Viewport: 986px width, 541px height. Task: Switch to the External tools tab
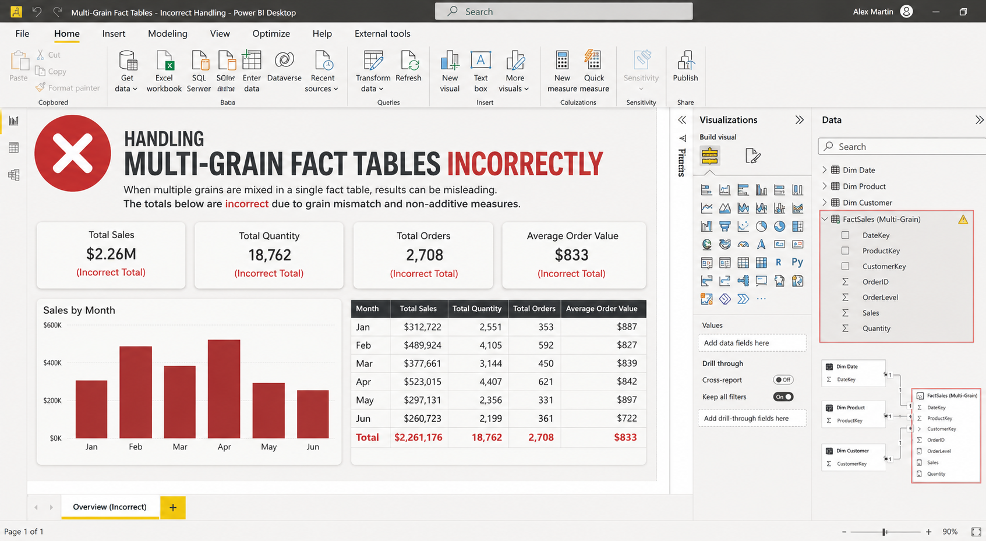point(382,34)
